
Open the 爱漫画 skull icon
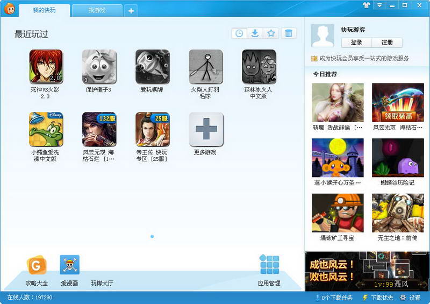pos(70,265)
